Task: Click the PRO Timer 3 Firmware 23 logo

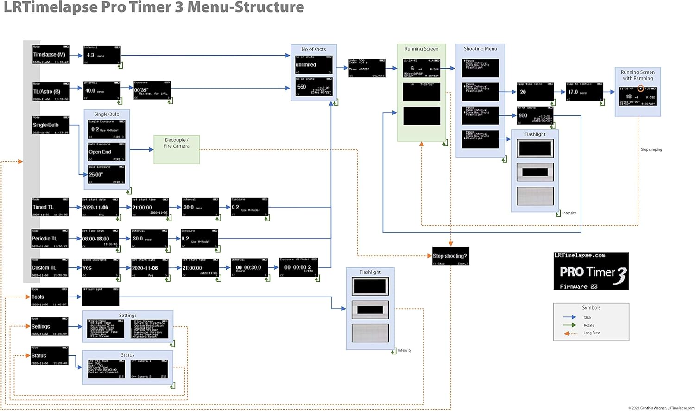Action: [591, 271]
